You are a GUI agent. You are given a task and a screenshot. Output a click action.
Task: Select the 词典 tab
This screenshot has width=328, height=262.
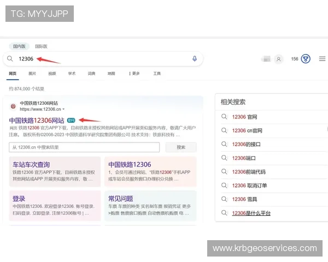[x=91, y=73]
